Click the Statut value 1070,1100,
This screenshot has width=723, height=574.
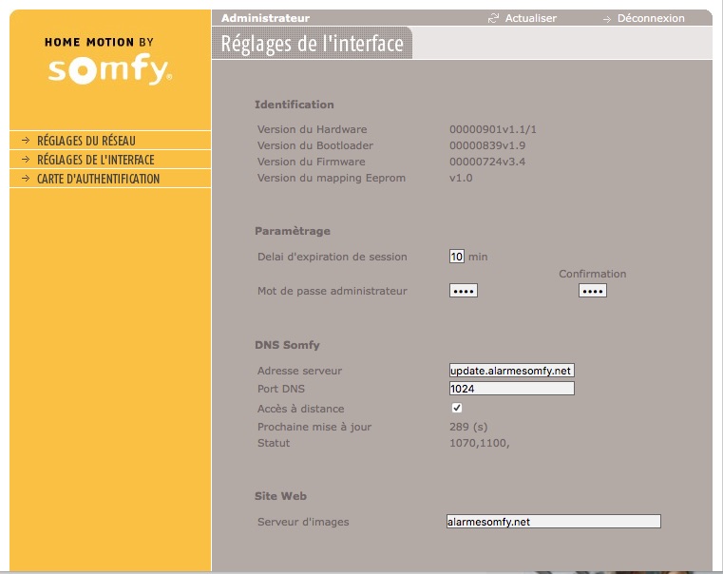point(480,443)
